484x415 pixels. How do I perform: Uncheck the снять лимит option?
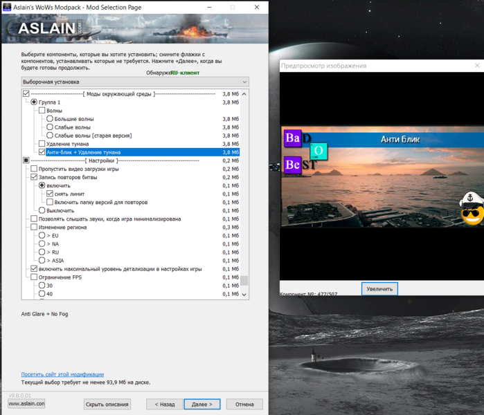(50, 194)
